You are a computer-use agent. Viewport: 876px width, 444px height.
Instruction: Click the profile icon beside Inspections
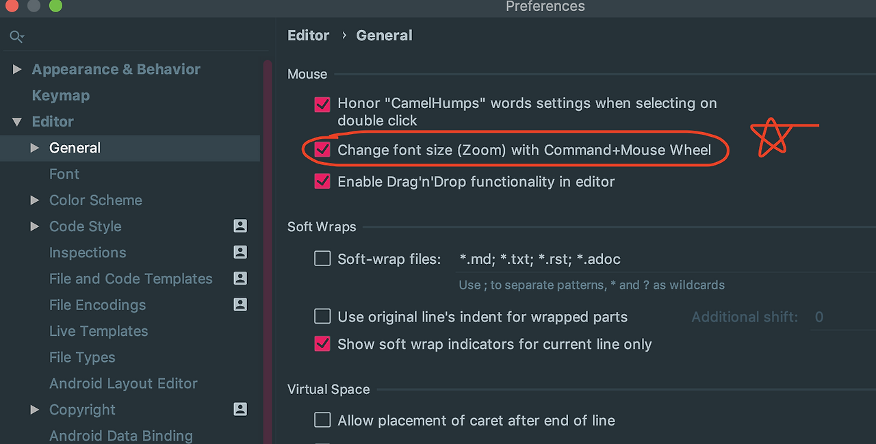pos(240,252)
